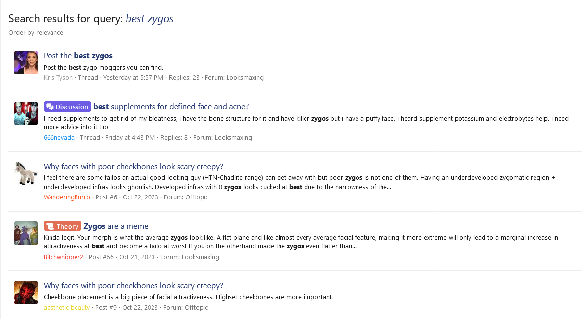Visit 666nevada's user profile
Viewport: 586px width, 319px height.
[59, 138]
